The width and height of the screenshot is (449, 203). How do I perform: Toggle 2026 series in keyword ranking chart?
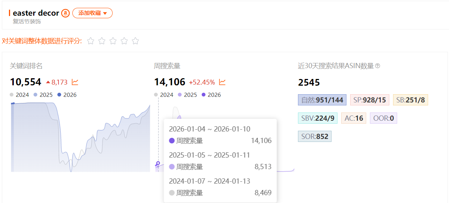[x=67, y=95]
